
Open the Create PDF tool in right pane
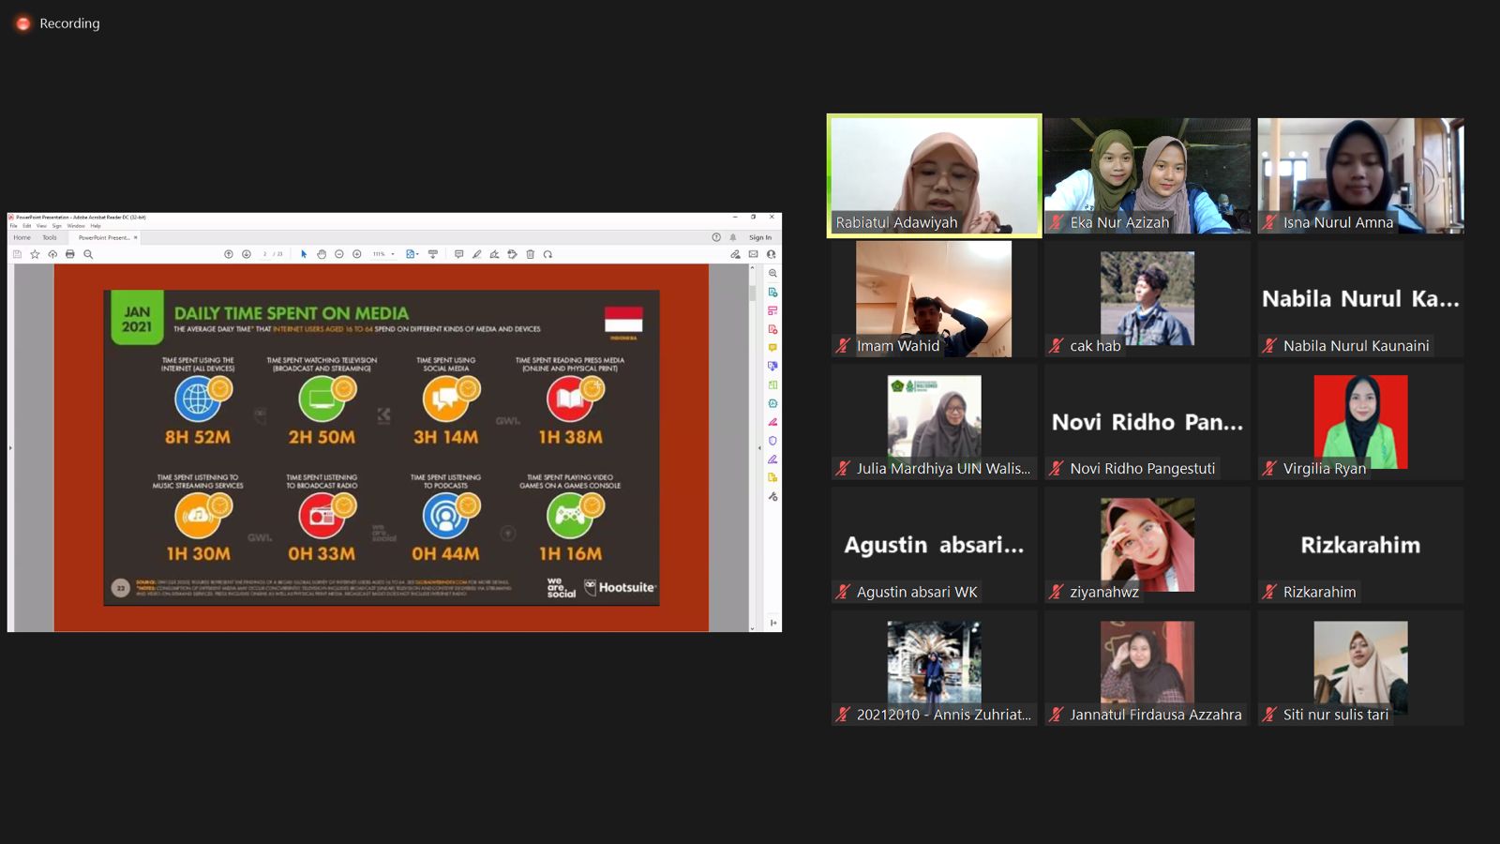pyautogui.click(x=772, y=329)
